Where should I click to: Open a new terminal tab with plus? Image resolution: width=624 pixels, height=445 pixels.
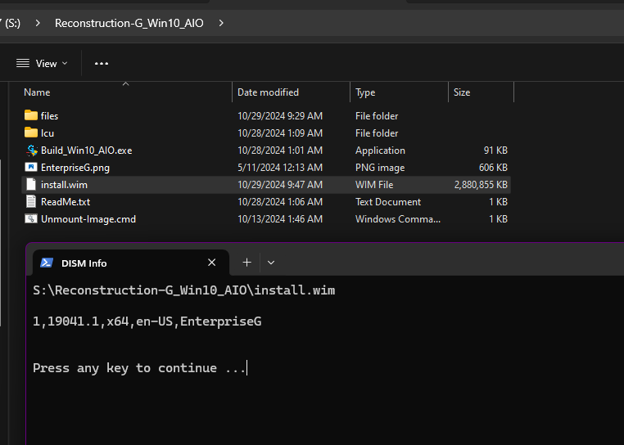tap(246, 263)
